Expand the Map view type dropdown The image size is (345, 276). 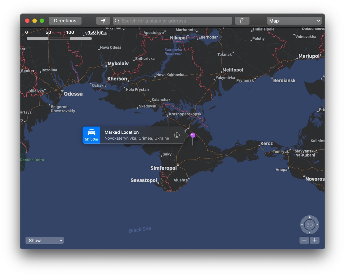tap(294, 21)
